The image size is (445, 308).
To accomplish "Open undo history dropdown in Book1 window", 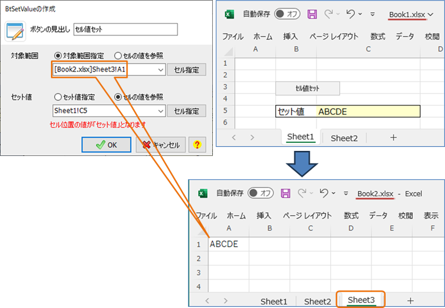I will point(360,14).
